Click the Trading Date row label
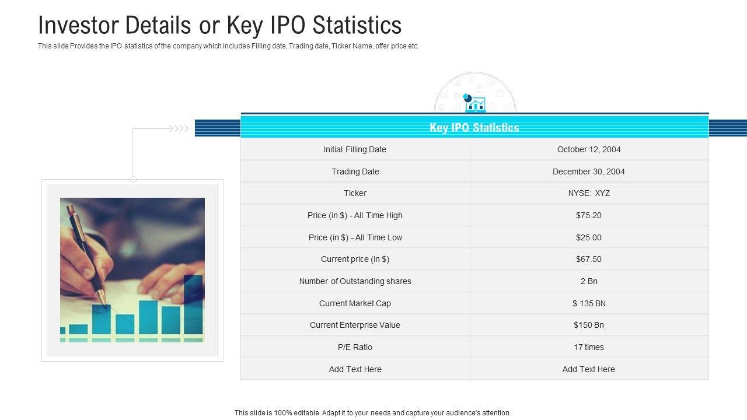The height and width of the screenshot is (420, 747). coord(355,171)
